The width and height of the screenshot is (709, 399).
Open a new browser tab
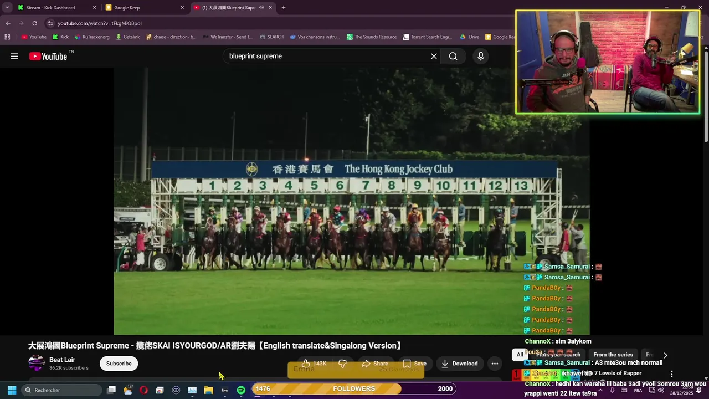point(284,8)
